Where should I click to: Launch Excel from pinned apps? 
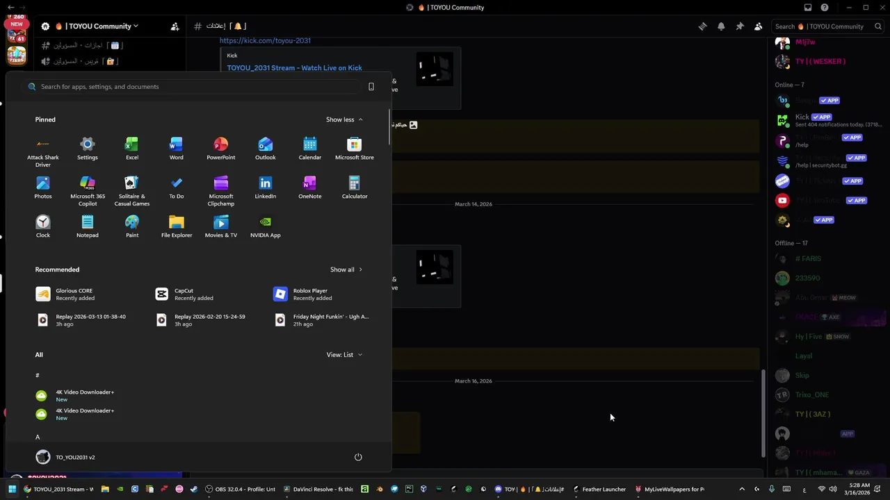tap(132, 149)
